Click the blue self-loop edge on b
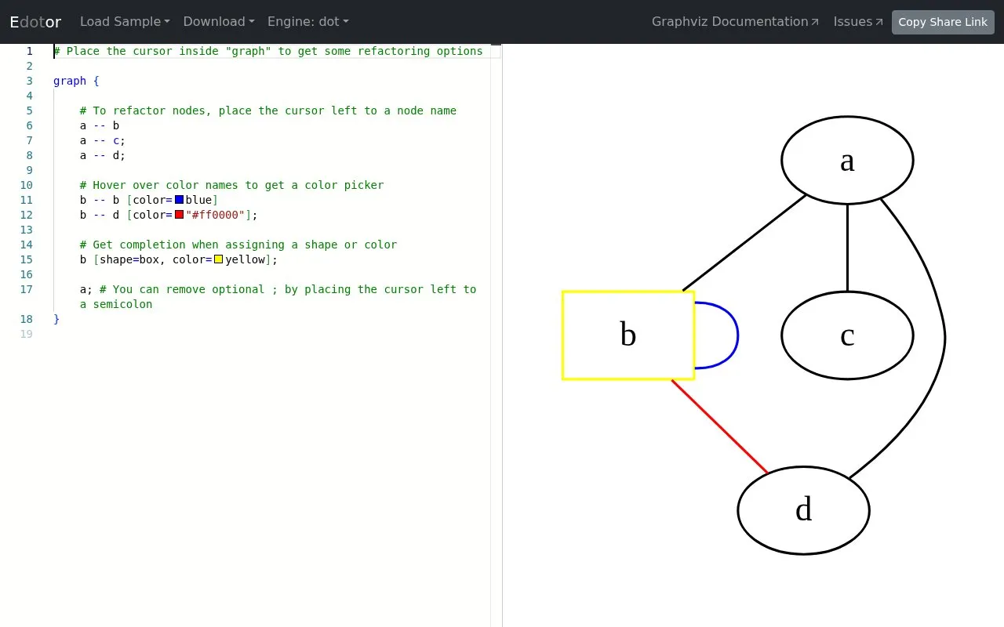1004x627 pixels. tap(737, 335)
